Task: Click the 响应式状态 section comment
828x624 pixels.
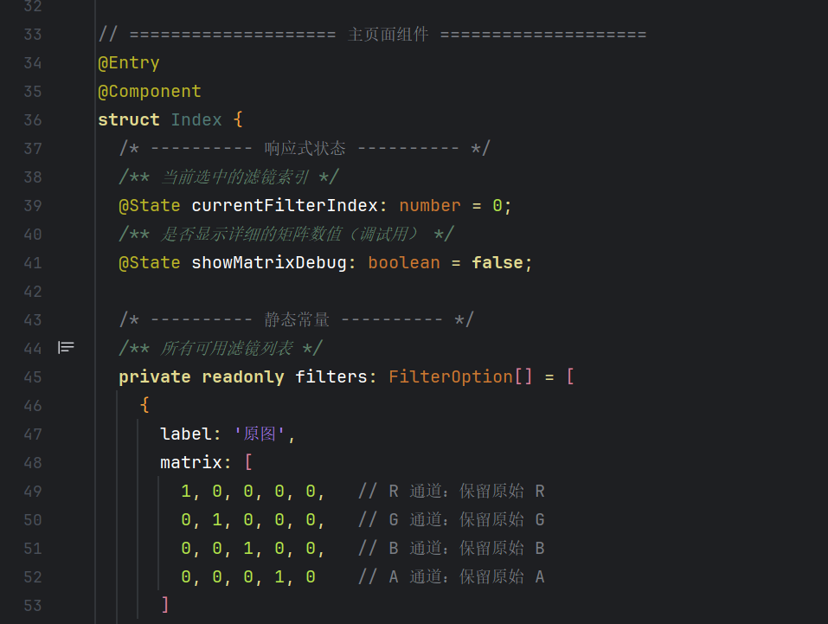Action: click(x=305, y=149)
